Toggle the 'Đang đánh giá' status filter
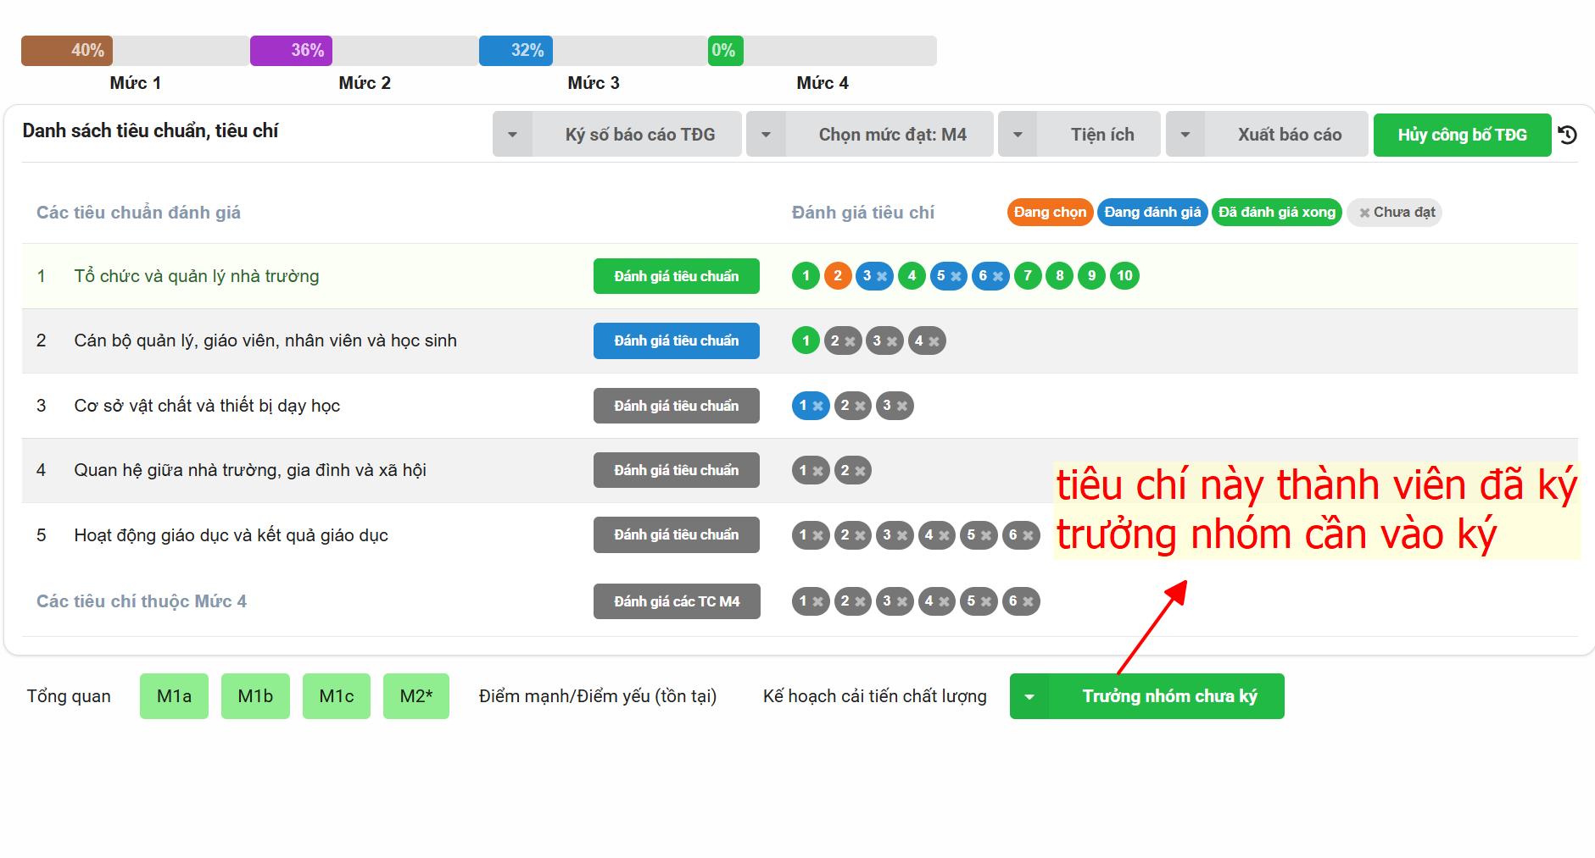Image resolution: width=1595 pixels, height=858 pixels. click(x=1152, y=213)
